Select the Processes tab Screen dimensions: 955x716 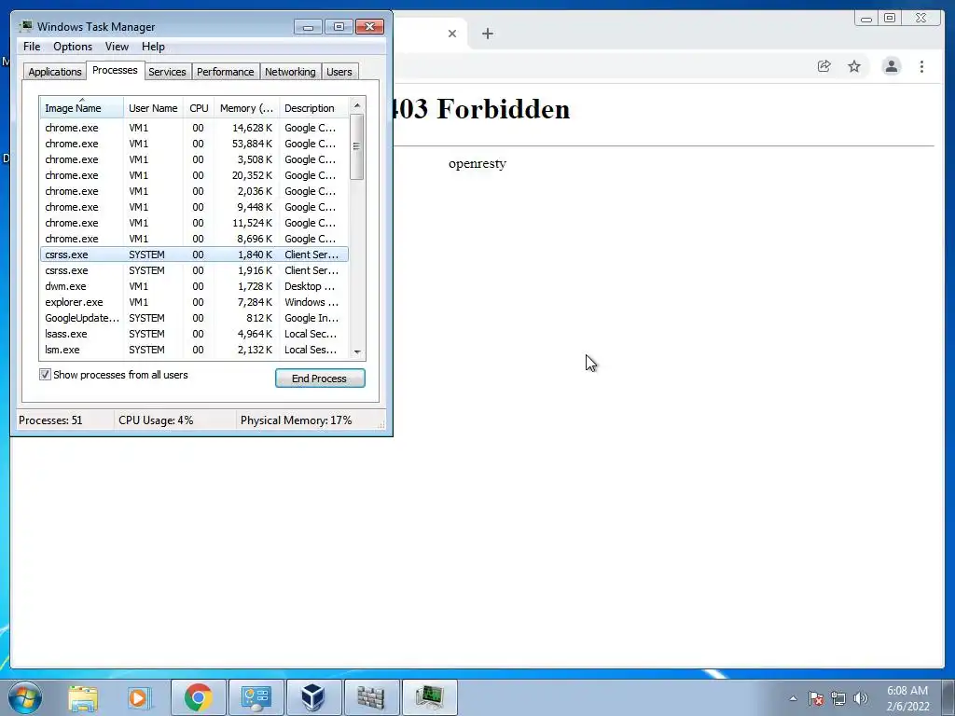pyautogui.click(x=115, y=71)
